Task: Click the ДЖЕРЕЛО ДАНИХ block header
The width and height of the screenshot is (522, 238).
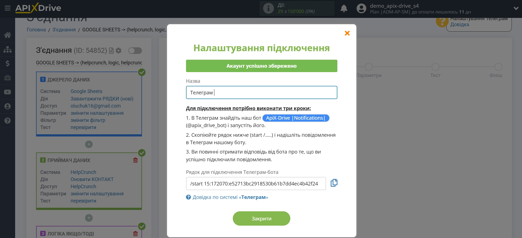Action: (x=69, y=80)
